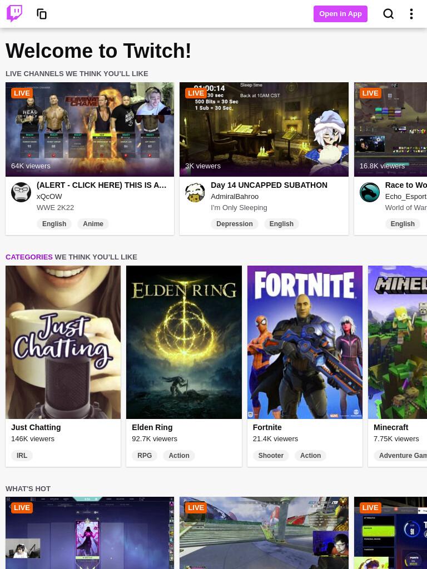Open the Elden Ring category cover
The height and width of the screenshot is (569, 427).
184,342
